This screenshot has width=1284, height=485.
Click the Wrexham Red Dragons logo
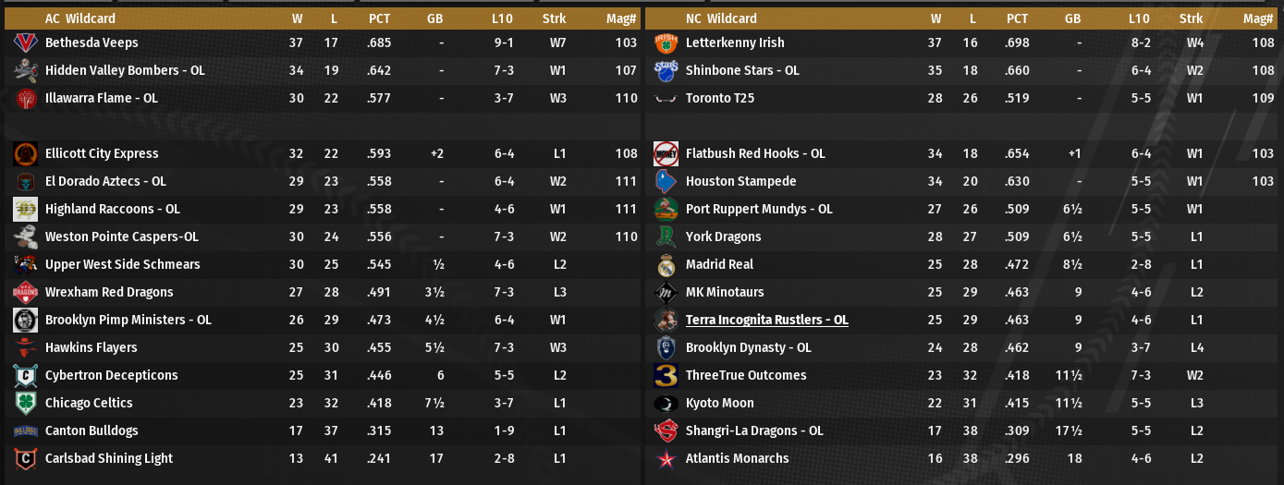click(x=25, y=292)
